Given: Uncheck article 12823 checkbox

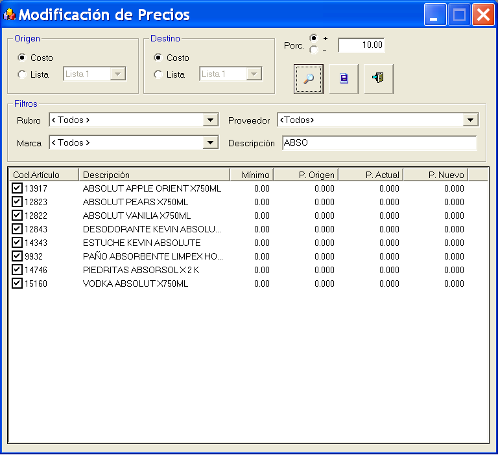Looking at the screenshot, I should [x=17, y=202].
